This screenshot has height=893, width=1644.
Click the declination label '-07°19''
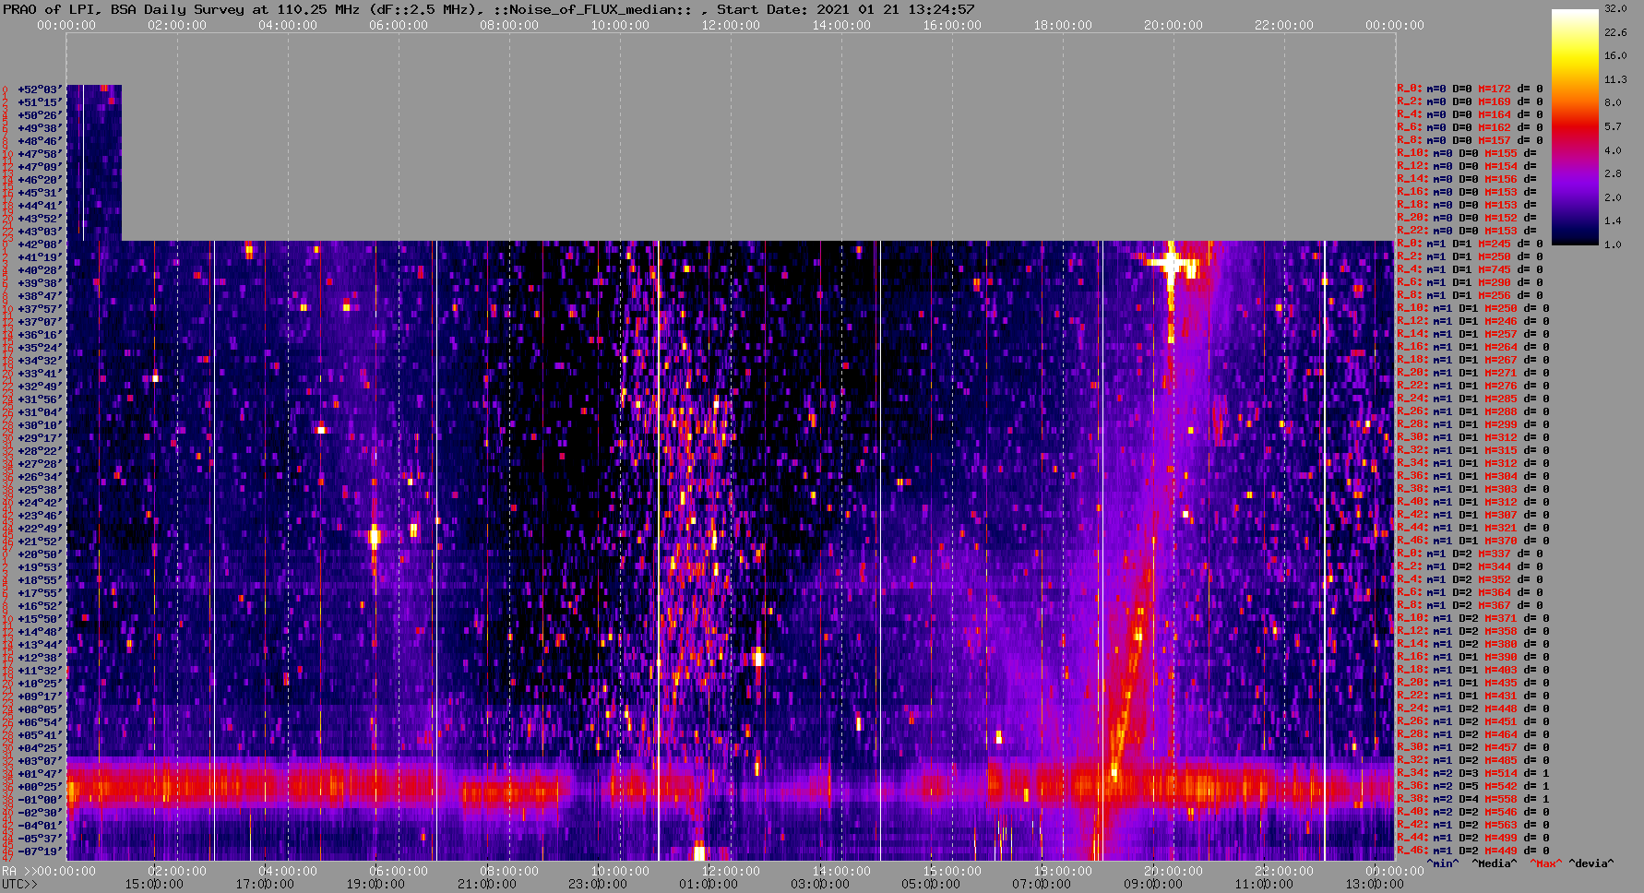pyautogui.click(x=40, y=851)
